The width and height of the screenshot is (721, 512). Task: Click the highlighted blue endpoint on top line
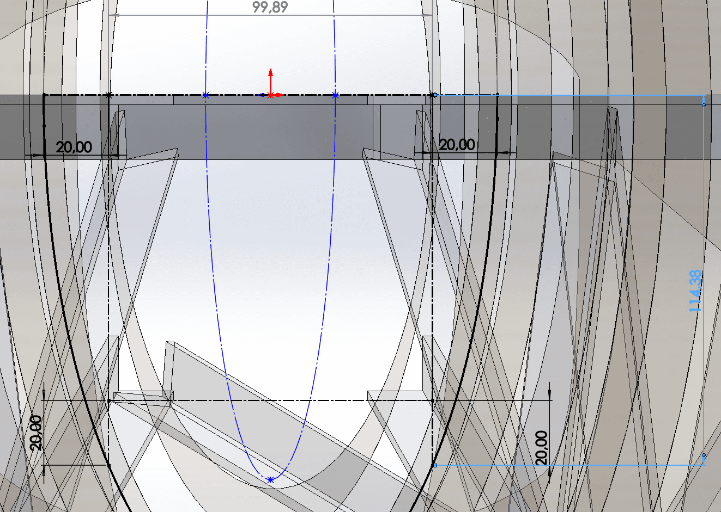pos(434,95)
